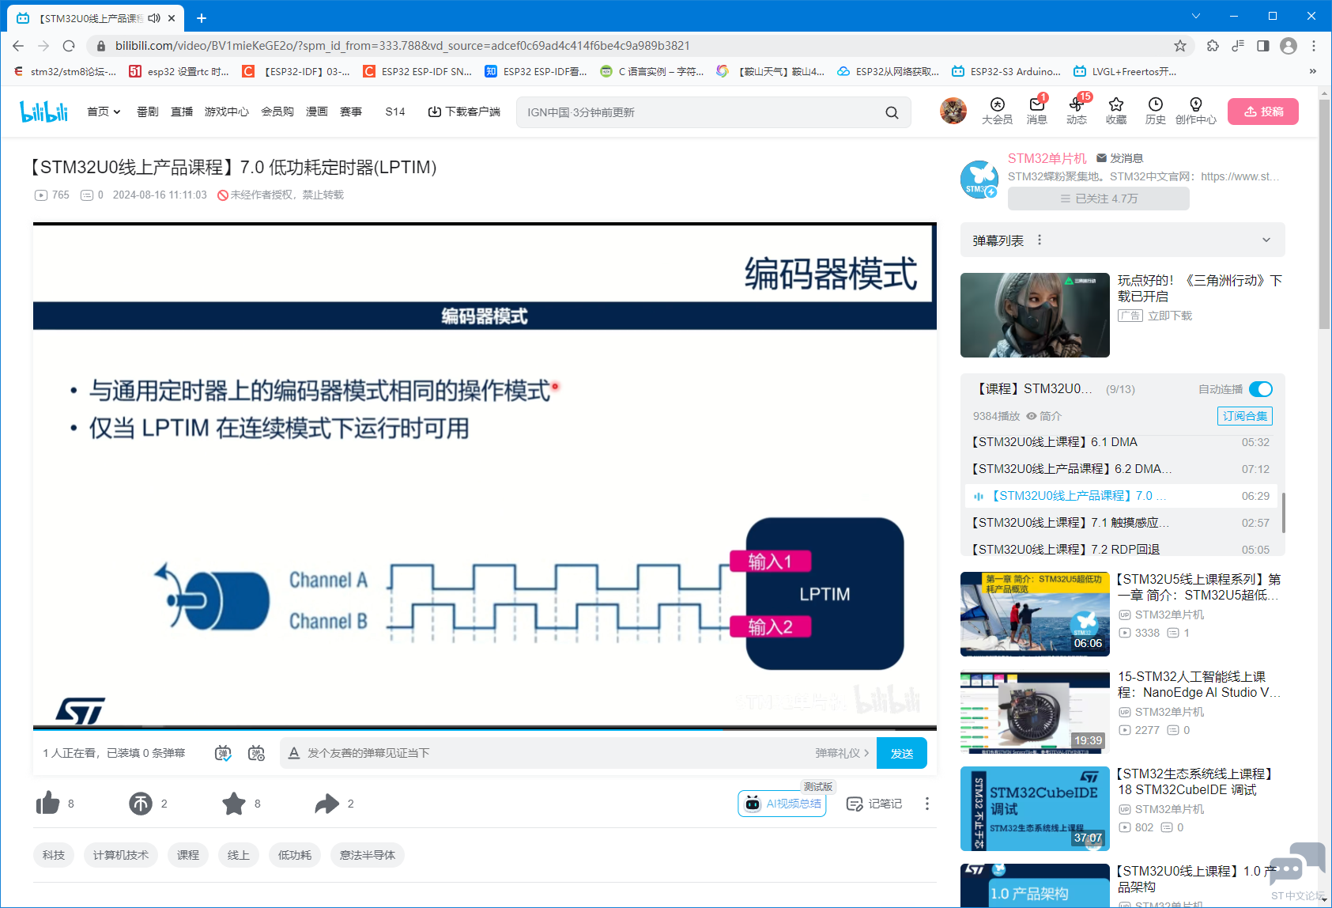Open 已关注 4.7万 follow menu
Image resolution: width=1332 pixels, height=908 pixels.
point(1099,199)
